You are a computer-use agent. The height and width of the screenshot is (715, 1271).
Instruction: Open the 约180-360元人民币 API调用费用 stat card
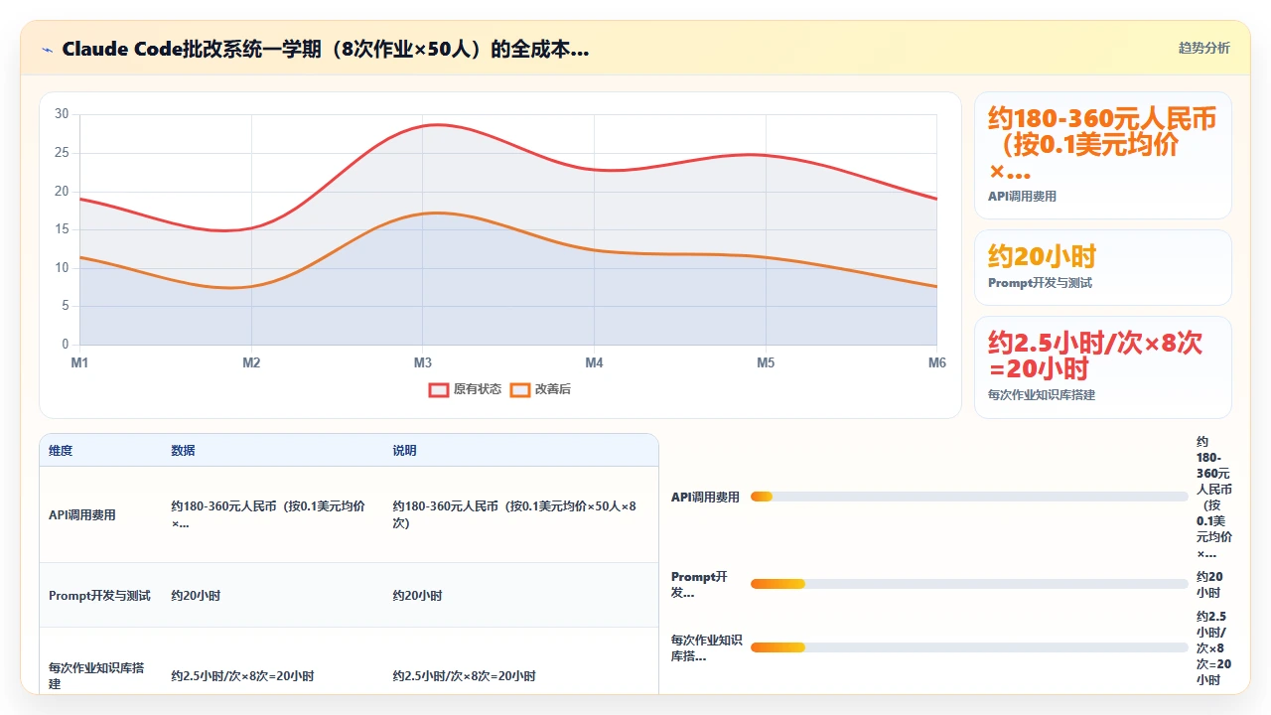click(1103, 155)
